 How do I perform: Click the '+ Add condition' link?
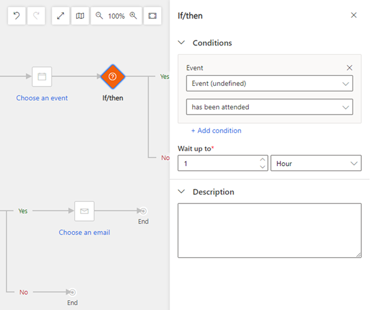click(216, 131)
